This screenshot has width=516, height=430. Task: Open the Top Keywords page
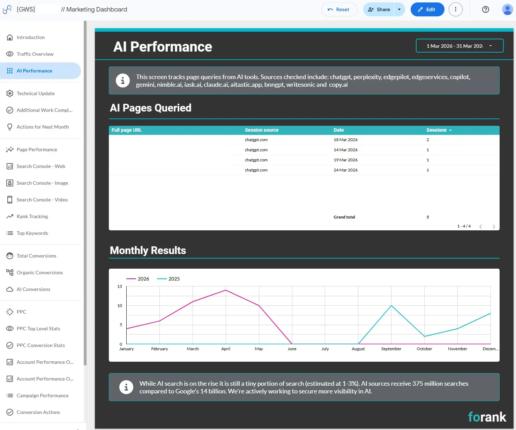40,233
